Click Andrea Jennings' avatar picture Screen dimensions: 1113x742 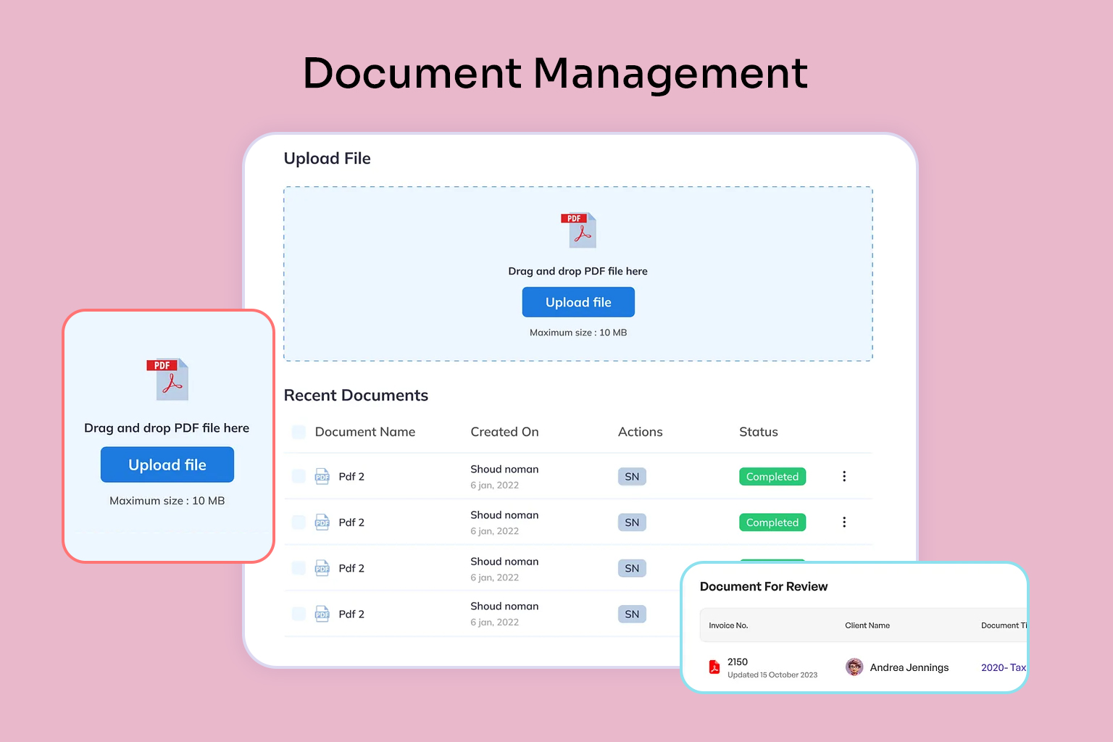pos(854,667)
